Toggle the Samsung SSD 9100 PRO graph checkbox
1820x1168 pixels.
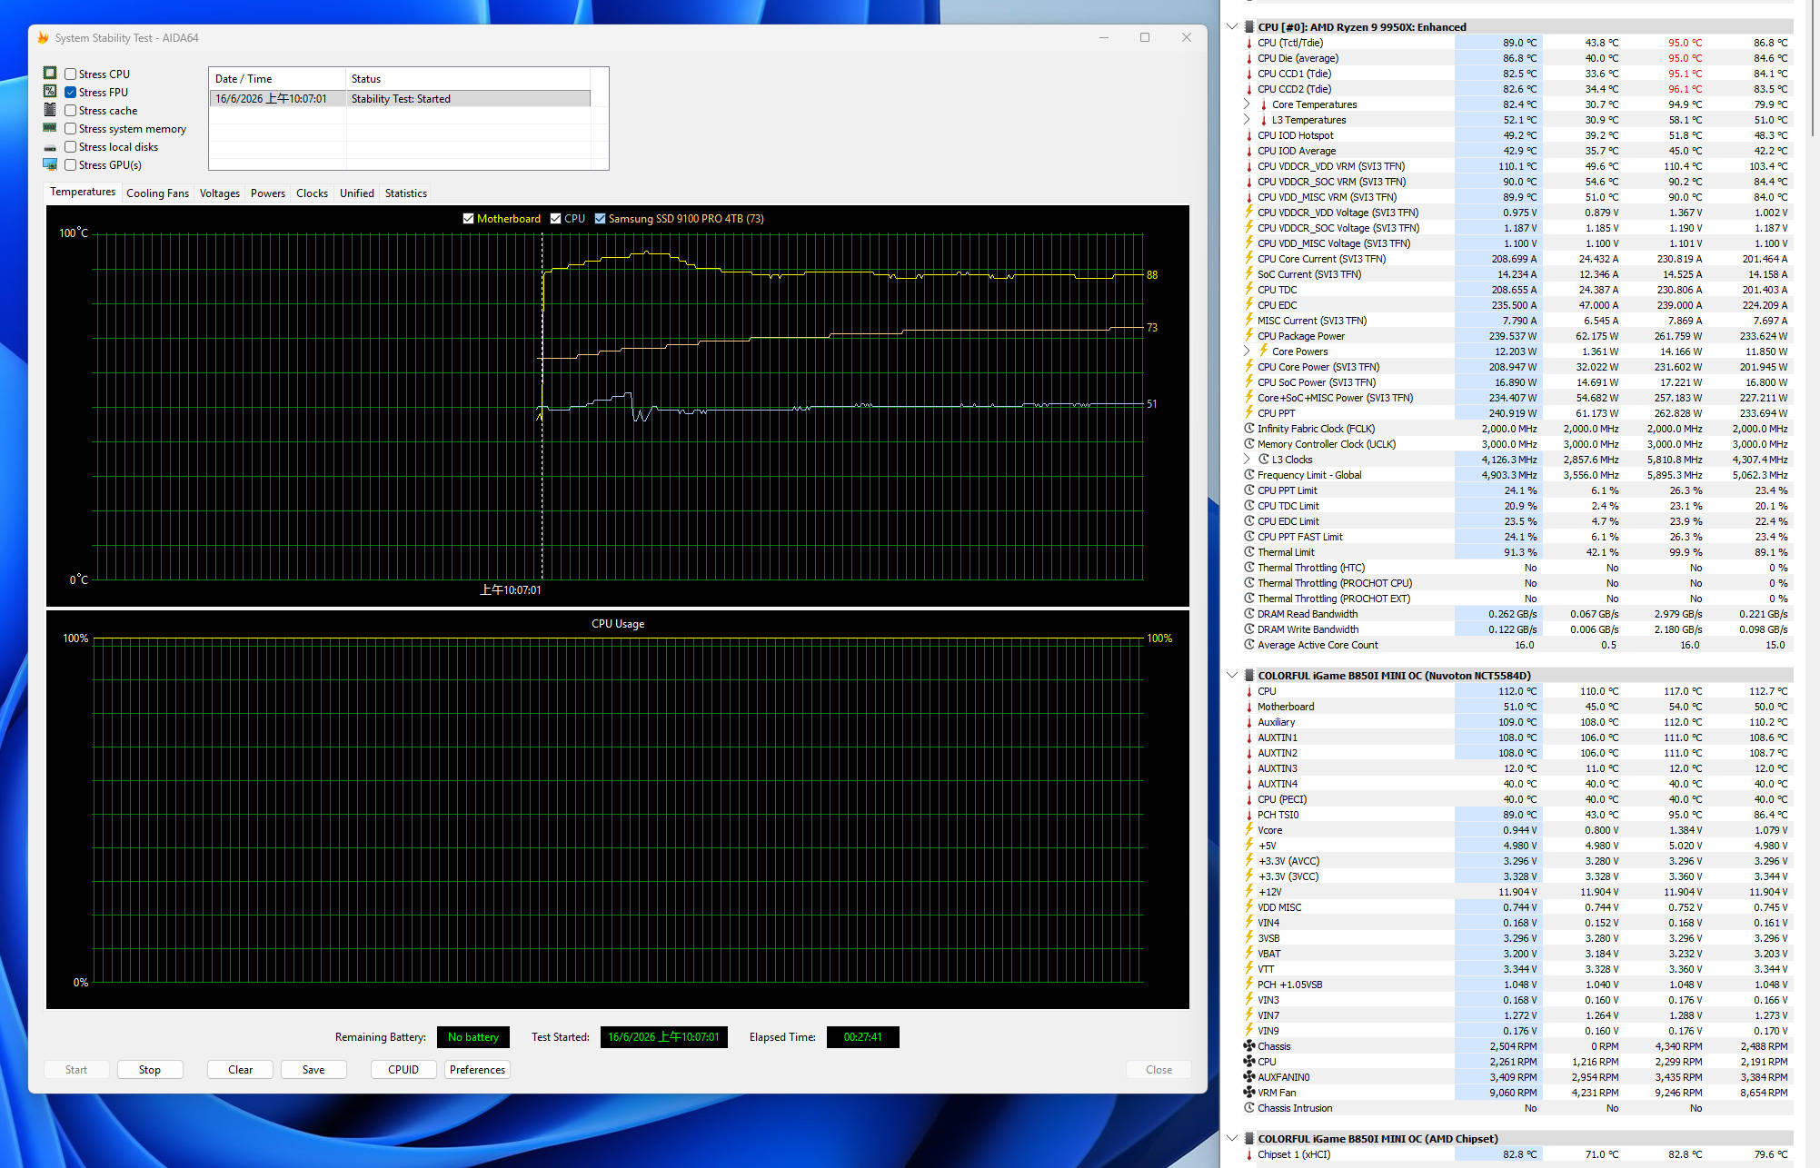point(600,219)
